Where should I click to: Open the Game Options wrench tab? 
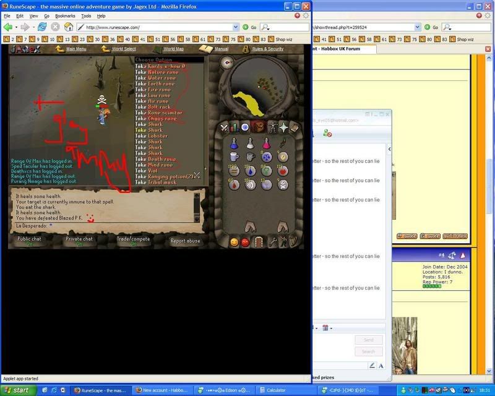pos(272,242)
